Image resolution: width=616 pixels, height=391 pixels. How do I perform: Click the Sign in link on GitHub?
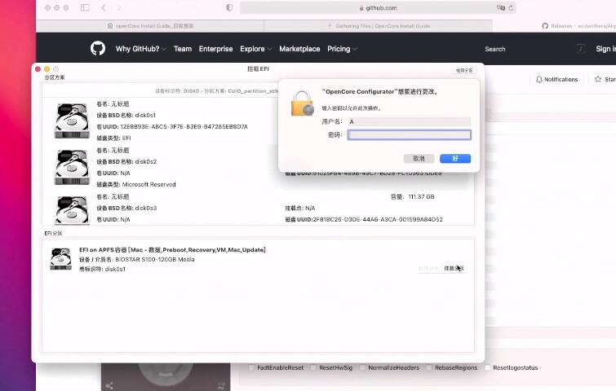click(x=605, y=49)
